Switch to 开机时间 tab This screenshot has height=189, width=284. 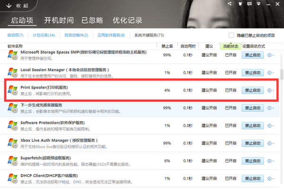(x=59, y=20)
